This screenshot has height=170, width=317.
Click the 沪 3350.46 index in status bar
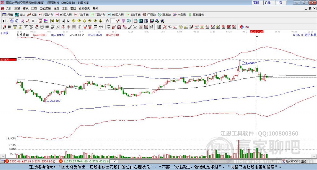30,161
